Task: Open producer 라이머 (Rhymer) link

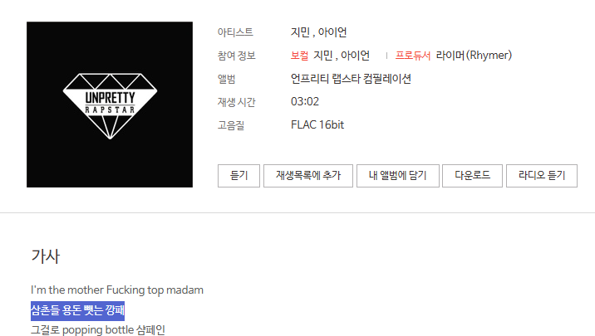Action: [x=474, y=56]
